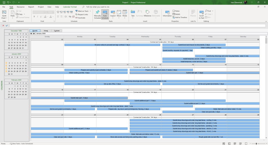Click the Link tasks chain icon
This screenshot has height=145, width=268.
(70, 17)
